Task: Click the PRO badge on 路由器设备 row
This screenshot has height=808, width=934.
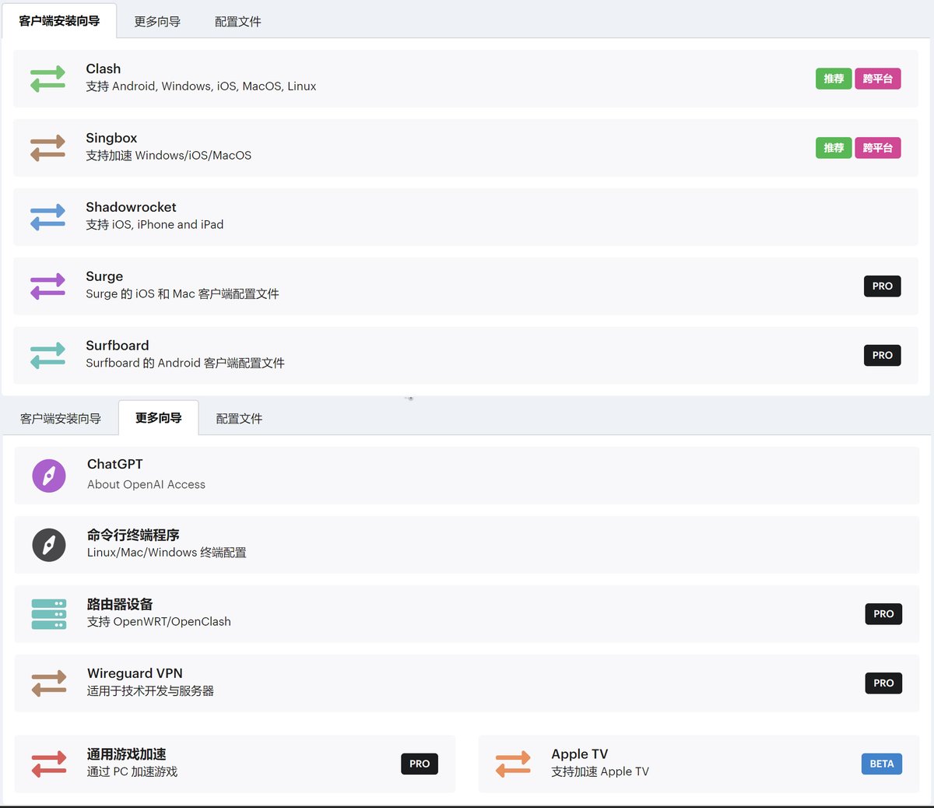Action: coord(883,613)
